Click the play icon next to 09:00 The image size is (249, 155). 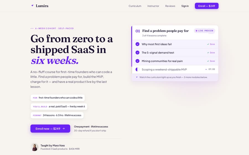206,69
